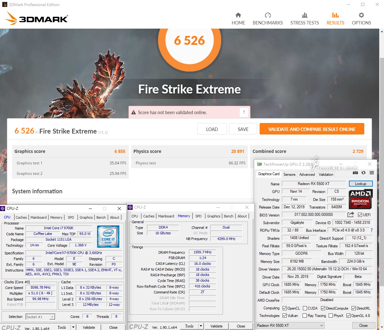Click the SAVE button
Screen dimensions: 384x330
pyautogui.click(x=243, y=129)
